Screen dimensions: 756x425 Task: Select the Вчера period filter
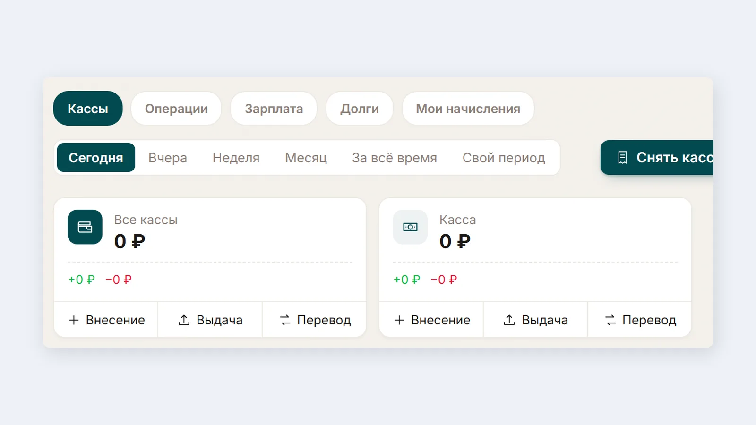168,158
